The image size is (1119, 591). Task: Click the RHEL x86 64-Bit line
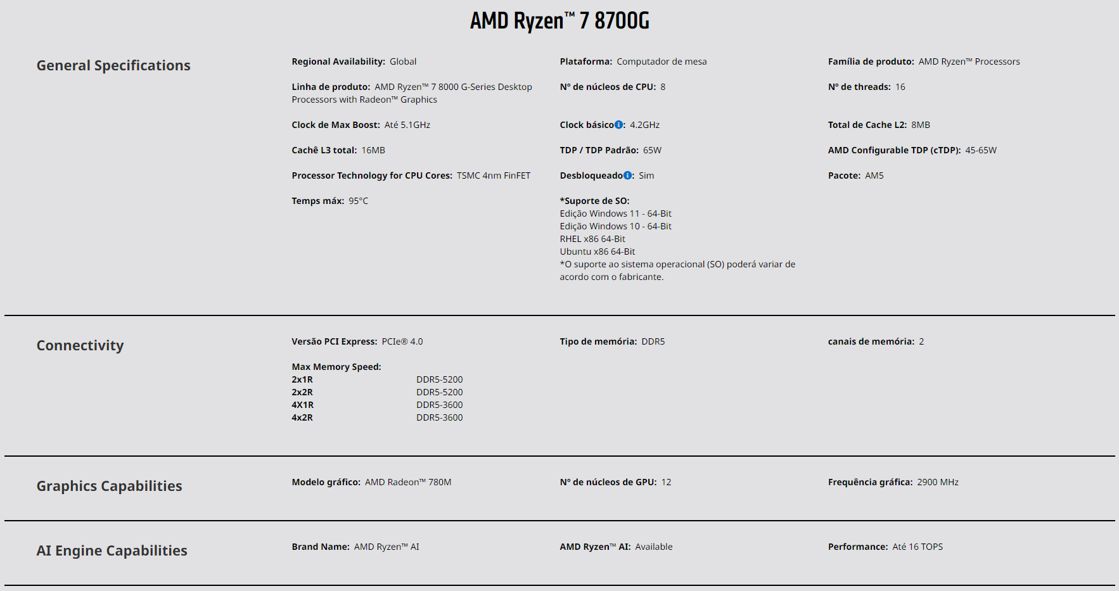point(592,239)
